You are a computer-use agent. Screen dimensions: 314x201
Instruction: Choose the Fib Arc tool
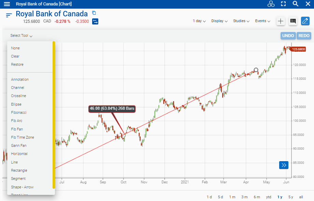[30, 121]
